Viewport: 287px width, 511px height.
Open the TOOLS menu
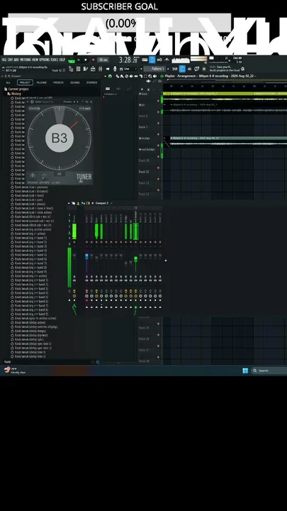[55, 60]
